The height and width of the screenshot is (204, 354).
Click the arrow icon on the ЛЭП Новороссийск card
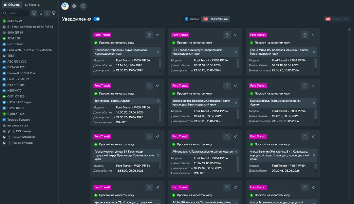pos(235,35)
